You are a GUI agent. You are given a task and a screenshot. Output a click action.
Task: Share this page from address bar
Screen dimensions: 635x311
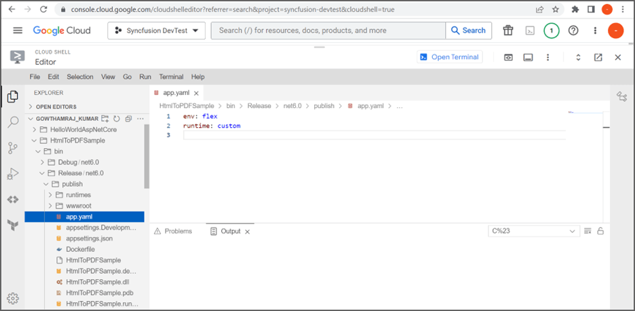pos(540,10)
